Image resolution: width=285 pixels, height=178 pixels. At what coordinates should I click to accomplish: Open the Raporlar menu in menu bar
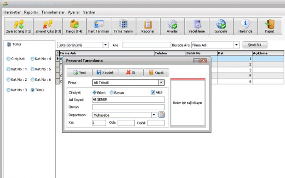point(31,12)
